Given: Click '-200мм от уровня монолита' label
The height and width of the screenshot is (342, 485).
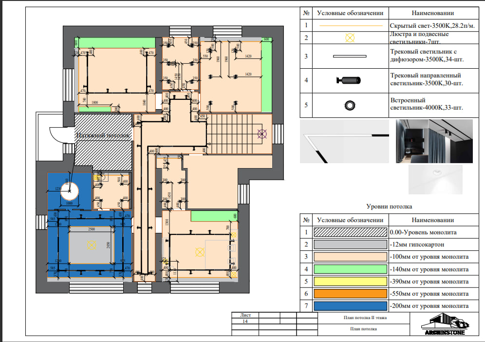Looking at the screenshot, I should coord(429,306).
